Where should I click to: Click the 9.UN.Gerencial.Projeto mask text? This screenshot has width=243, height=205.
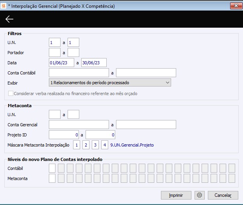point(132,145)
